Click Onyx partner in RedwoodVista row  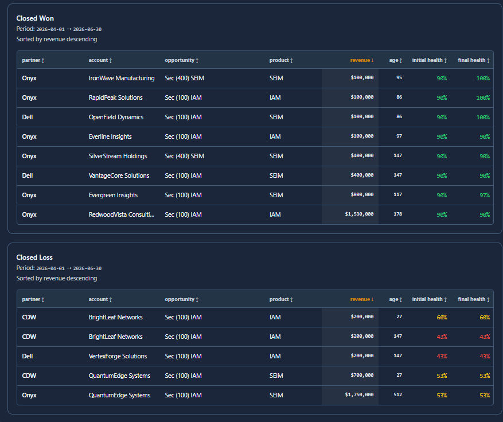pos(29,215)
